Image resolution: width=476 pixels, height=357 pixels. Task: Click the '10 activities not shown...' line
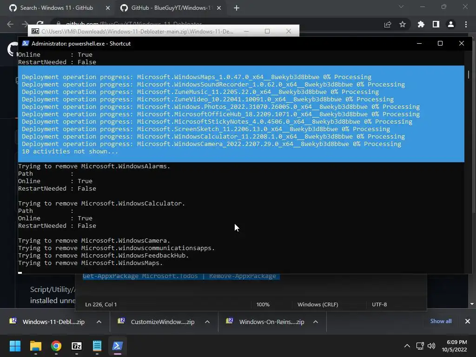(70, 151)
